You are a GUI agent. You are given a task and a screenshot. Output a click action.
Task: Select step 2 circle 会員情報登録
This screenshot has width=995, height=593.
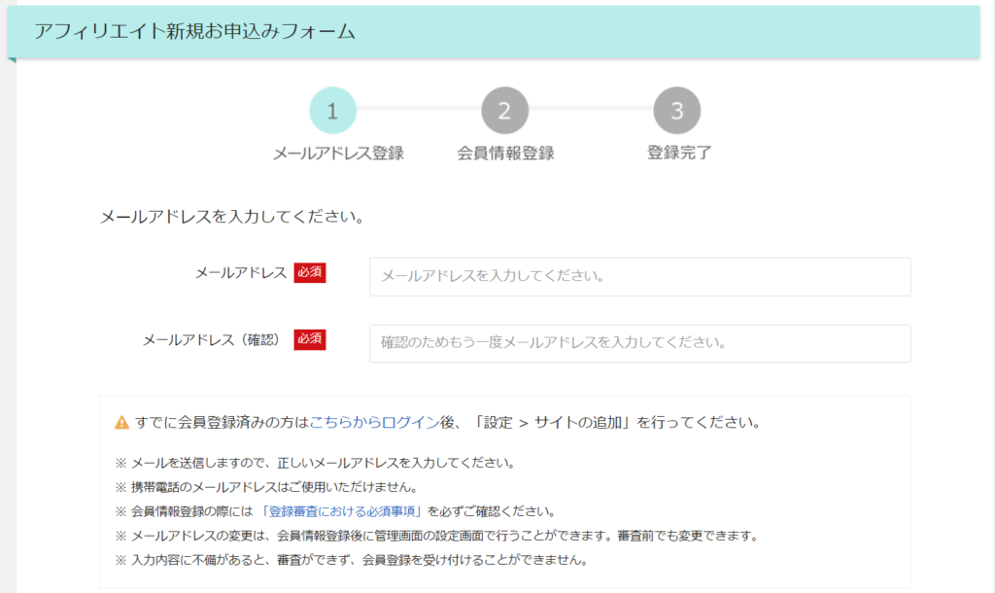tap(505, 111)
